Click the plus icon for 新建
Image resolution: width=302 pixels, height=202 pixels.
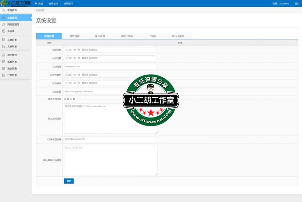click(36, 3)
